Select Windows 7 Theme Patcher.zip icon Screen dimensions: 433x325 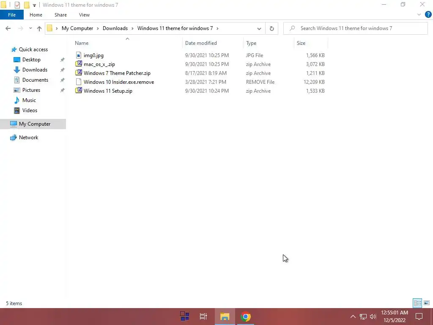(x=79, y=73)
